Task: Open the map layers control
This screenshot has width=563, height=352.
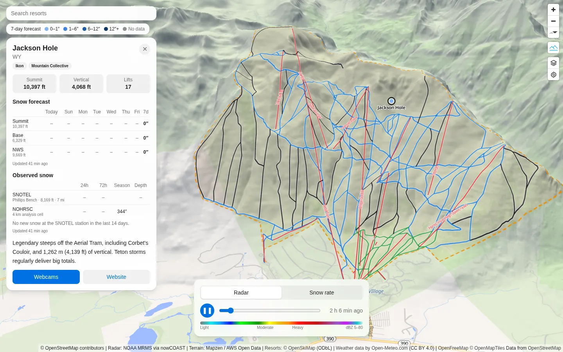Action: pyautogui.click(x=553, y=63)
